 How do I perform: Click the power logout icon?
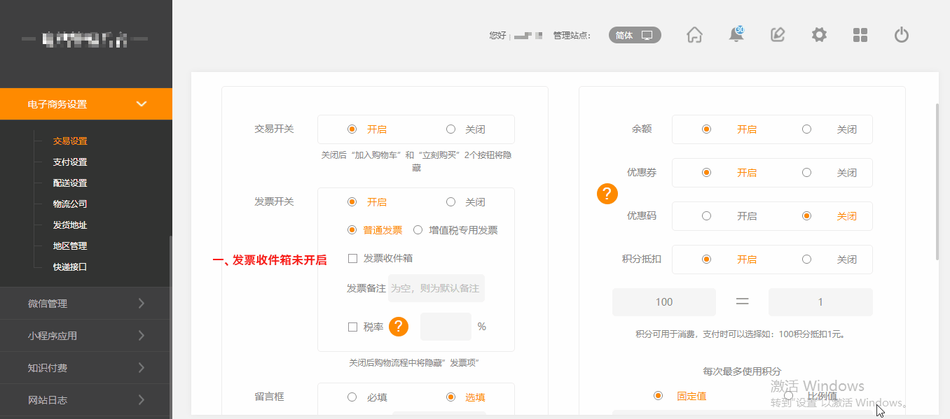tap(902, 35)
